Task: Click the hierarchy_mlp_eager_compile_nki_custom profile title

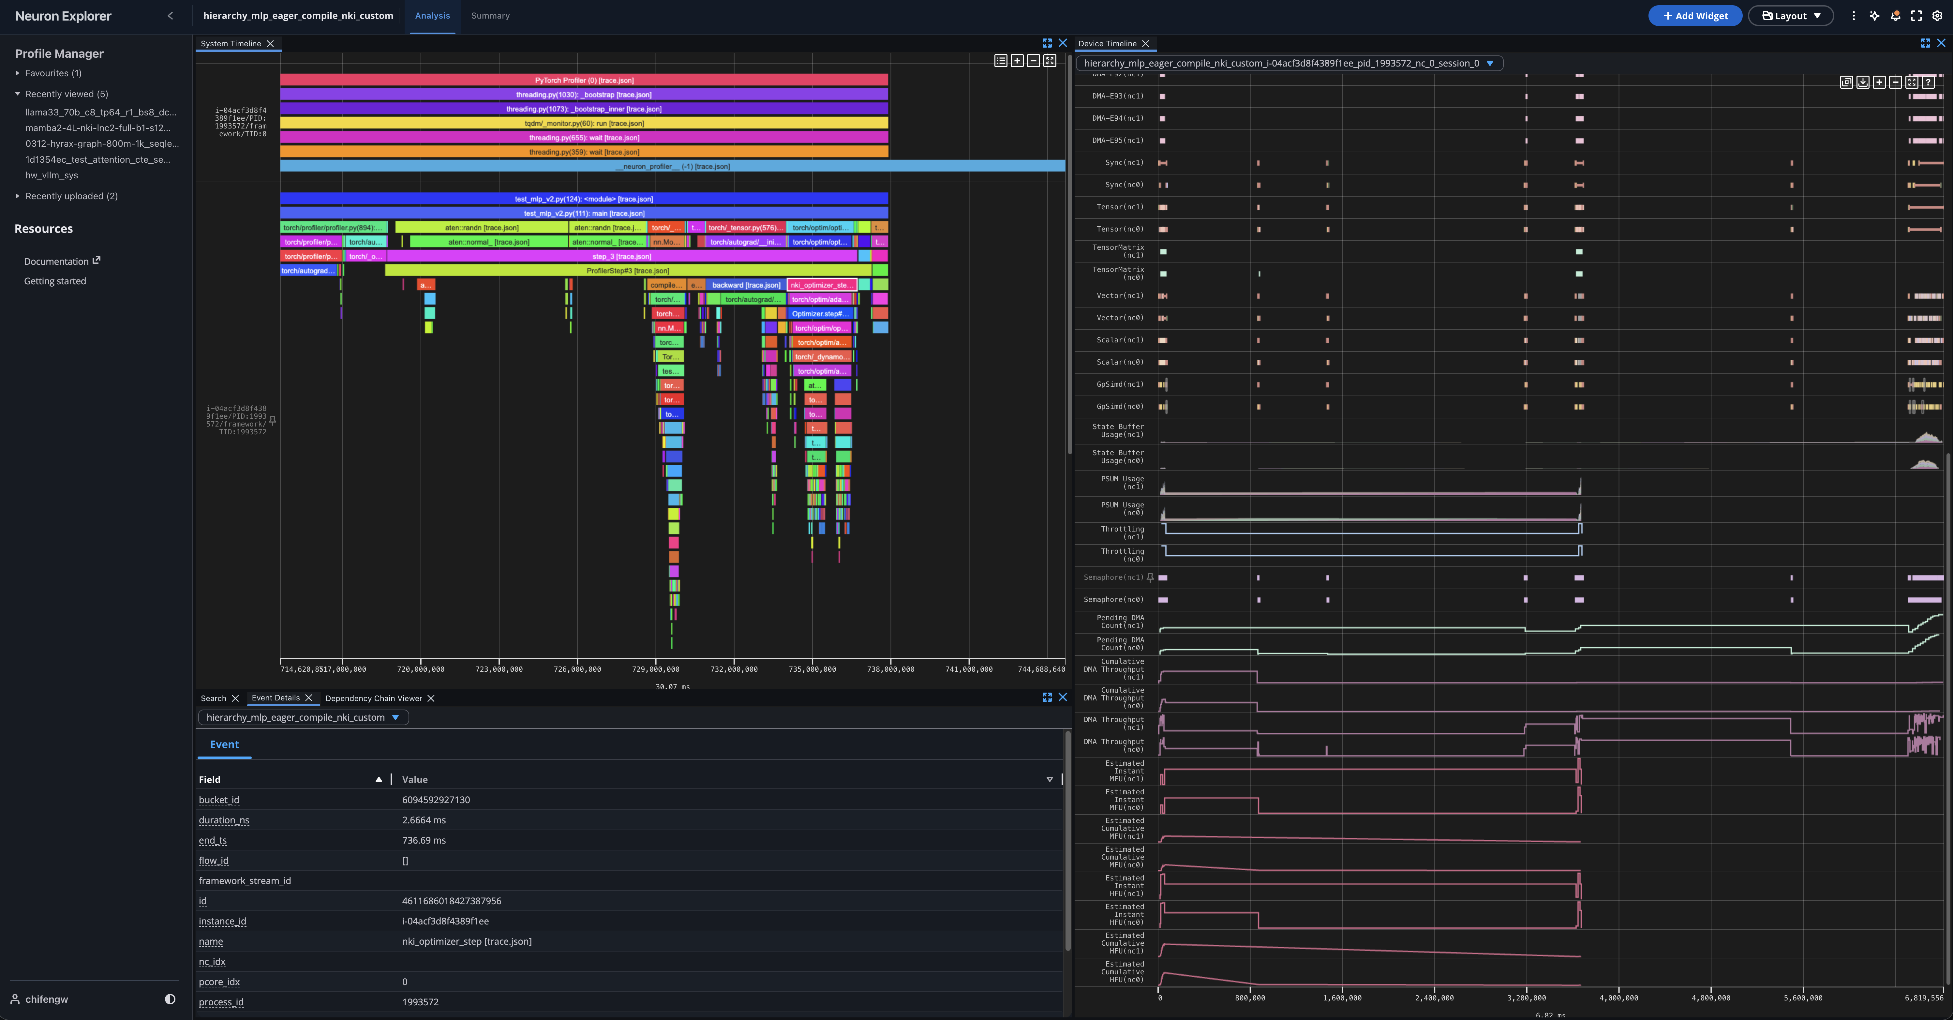Action: pyautogui.click(x=298, y=16)
